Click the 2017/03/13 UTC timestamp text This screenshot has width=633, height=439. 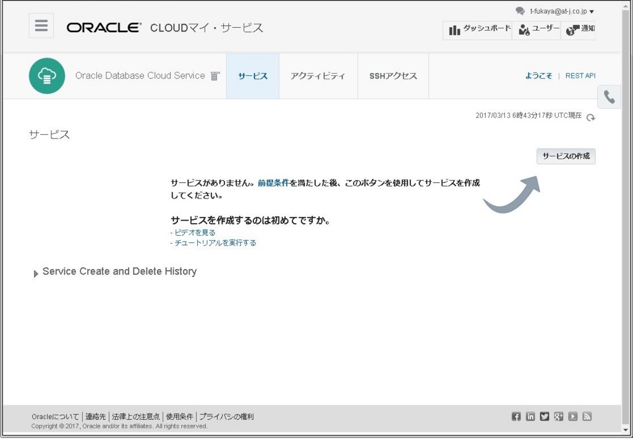coord(529,116)
